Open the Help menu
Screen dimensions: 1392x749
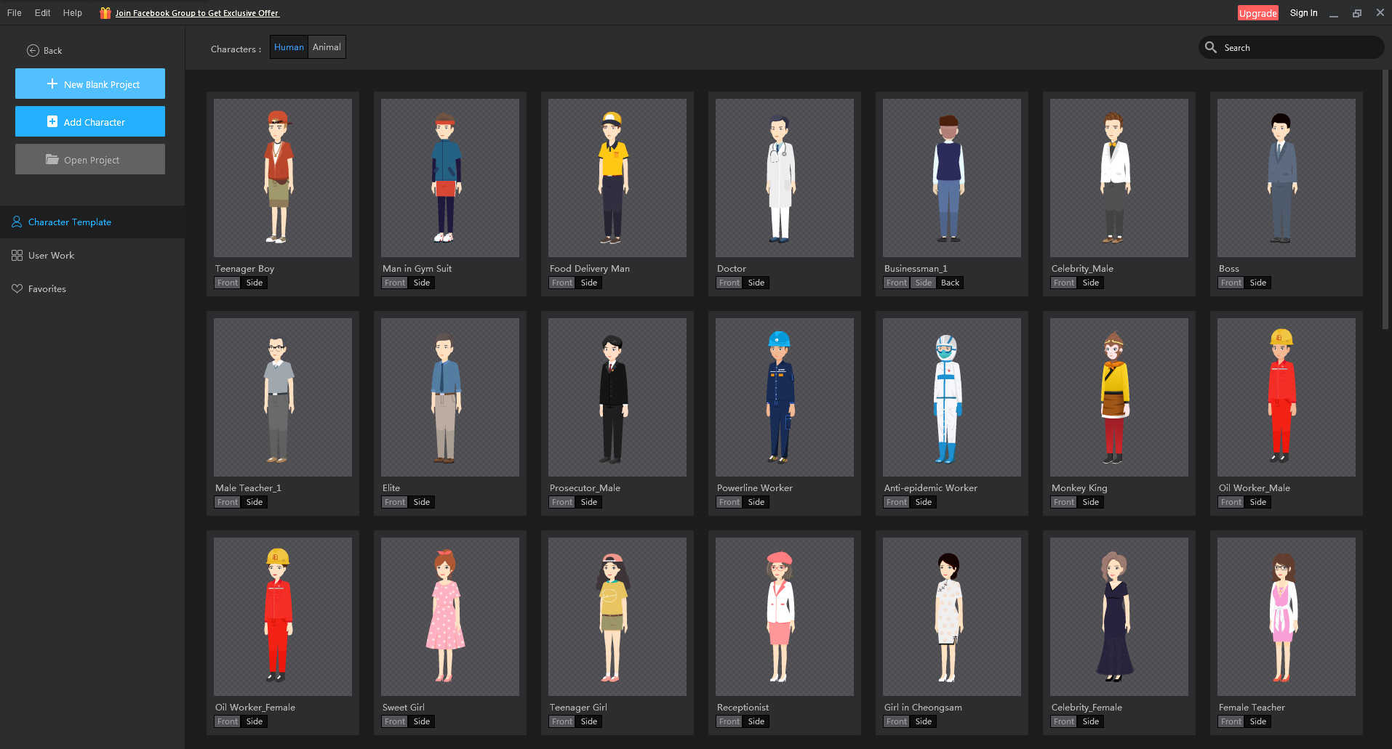pos(73,13)
